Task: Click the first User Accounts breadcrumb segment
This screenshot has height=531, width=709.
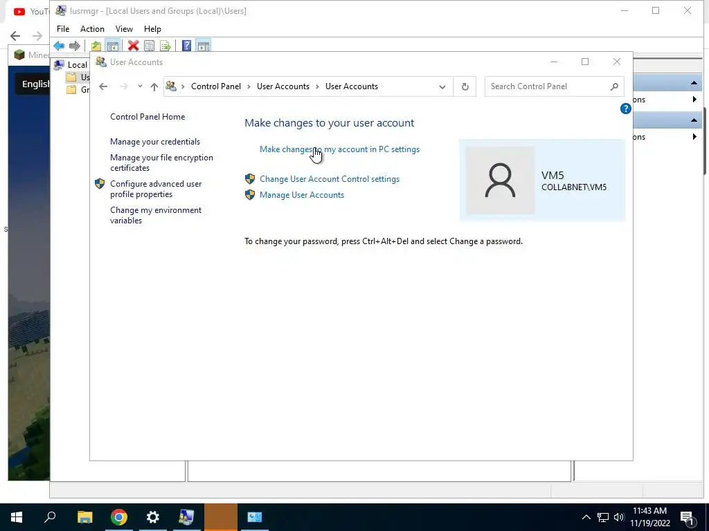Action: [x=283, y=86]
